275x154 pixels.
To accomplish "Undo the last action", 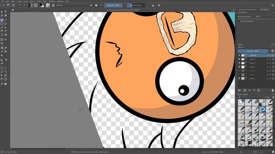I will (x=19, y=6).
